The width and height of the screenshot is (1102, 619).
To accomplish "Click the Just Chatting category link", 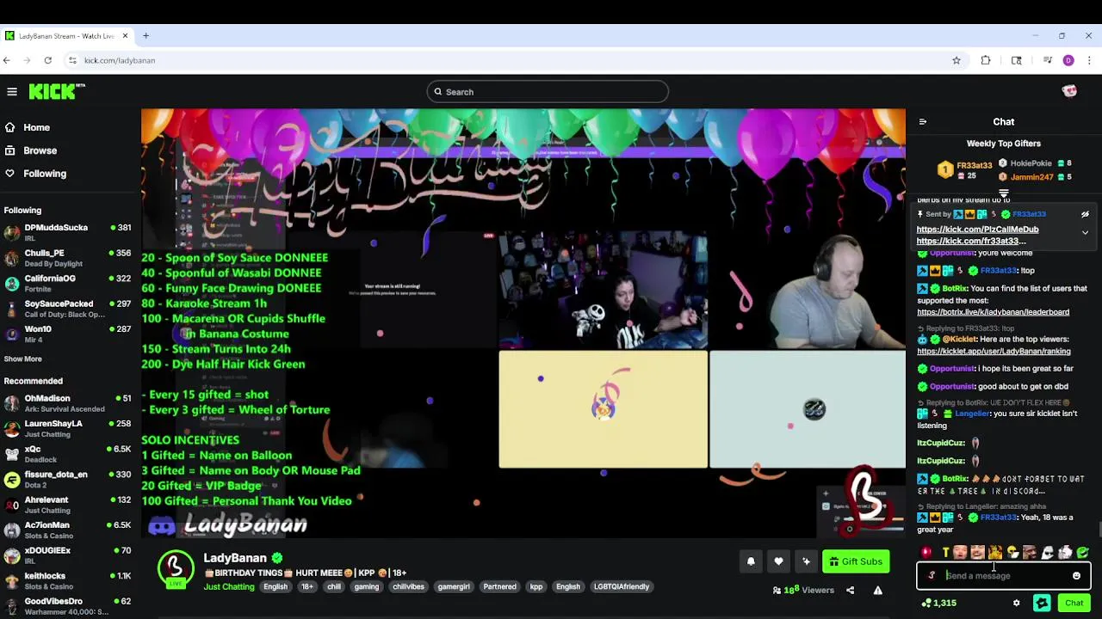I will pos(229,586).
